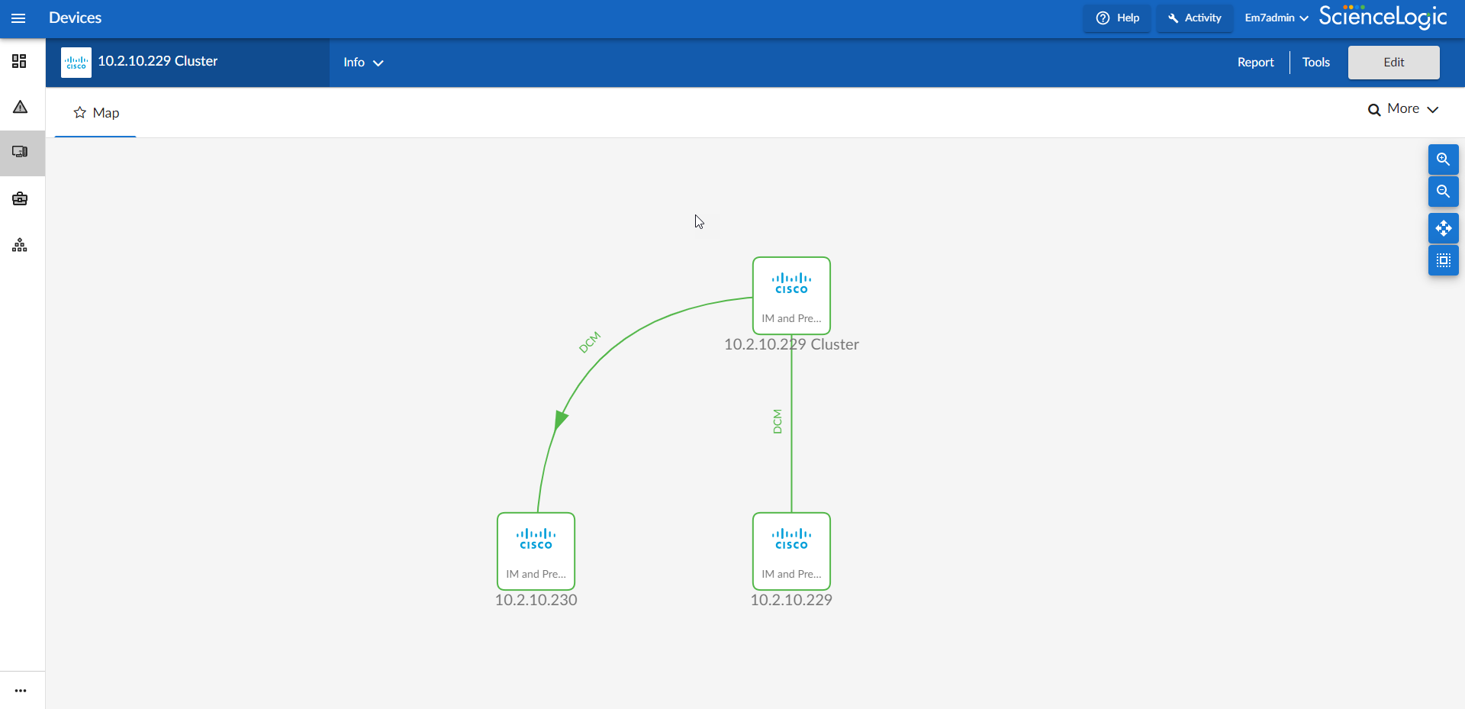
Task: Click the fit-to-screen map control
Action: pos(1443,260)
